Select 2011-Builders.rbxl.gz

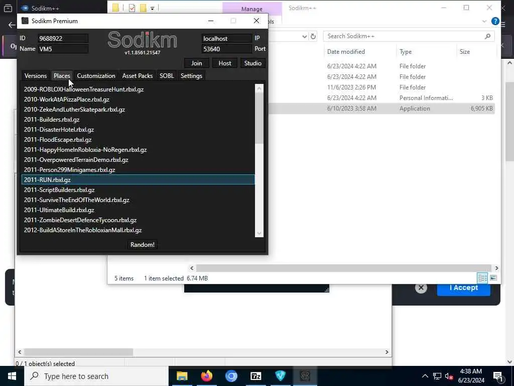click(138, 120)
